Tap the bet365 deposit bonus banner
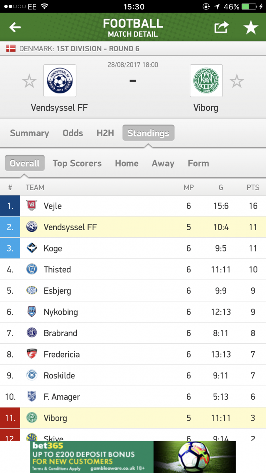The image size is (266, 473). click(x=133, y=457)
